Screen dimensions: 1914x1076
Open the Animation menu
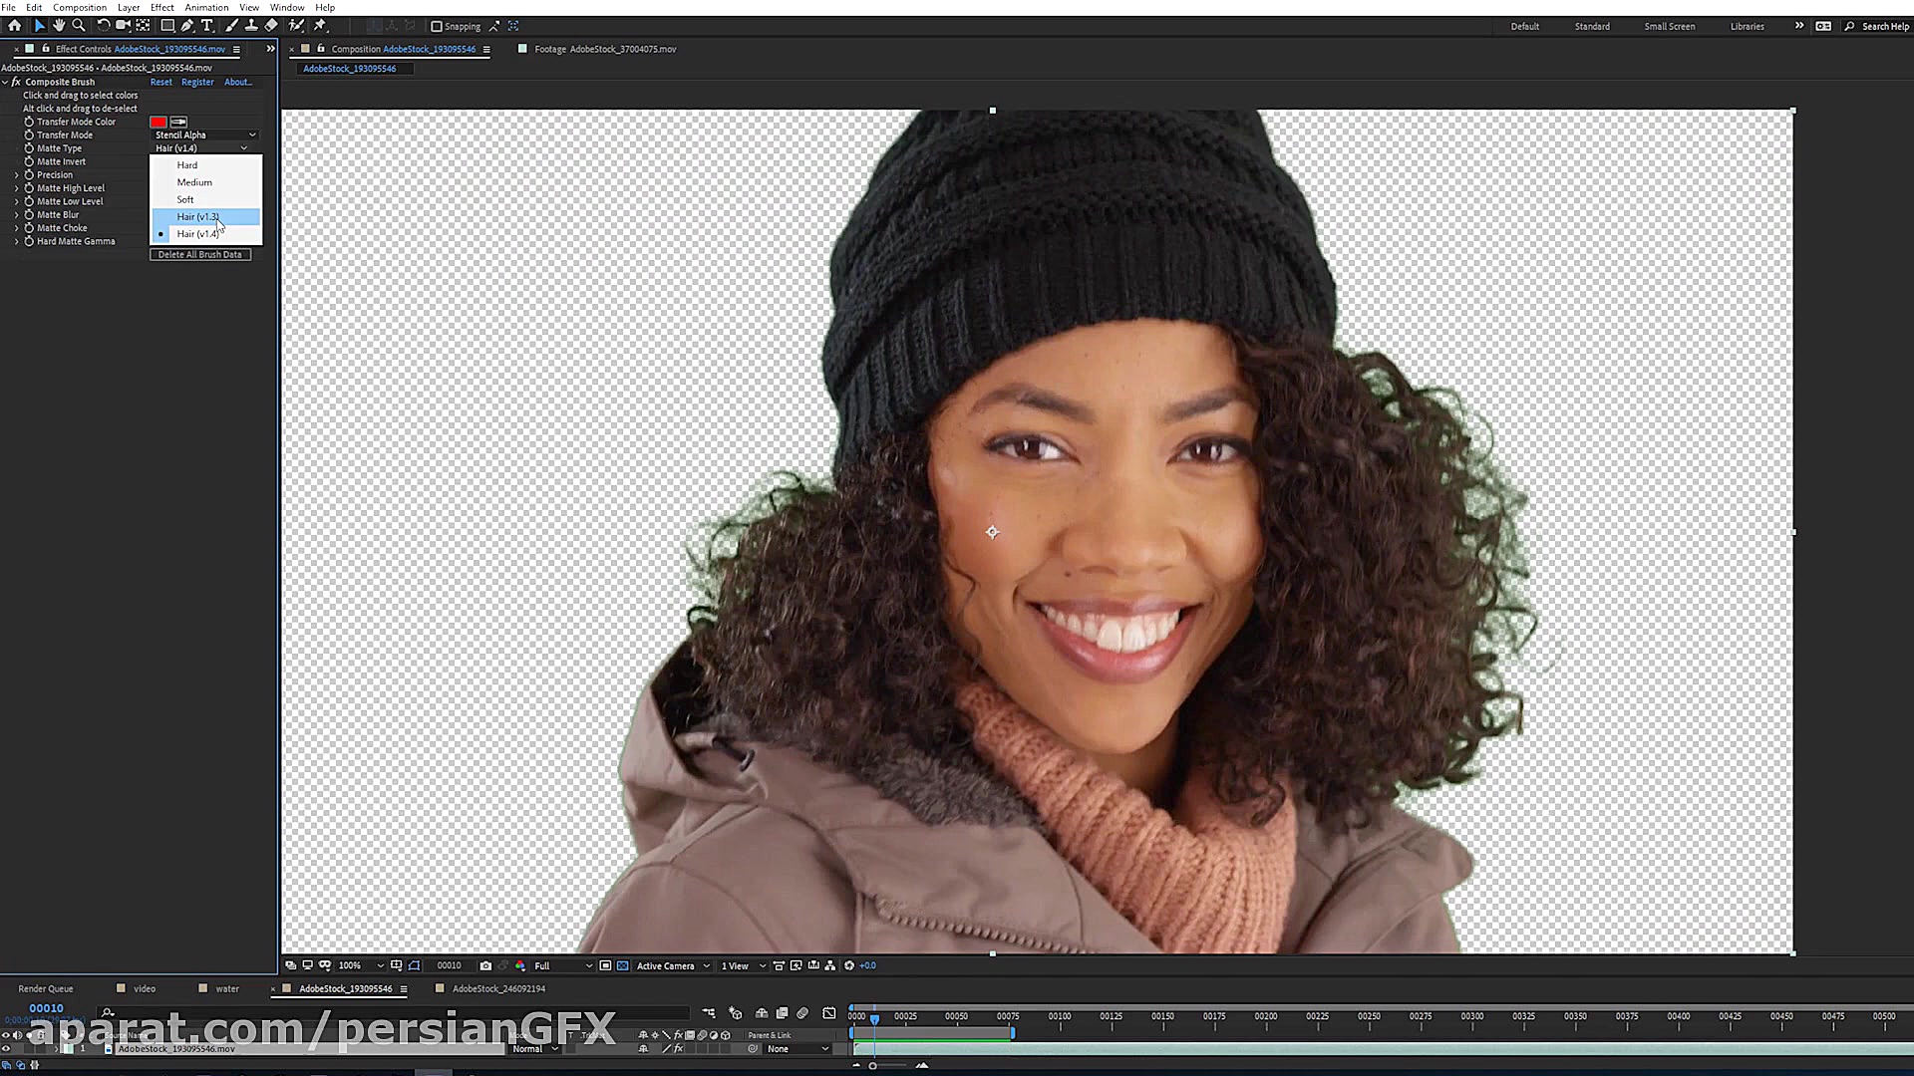(206, 7)
